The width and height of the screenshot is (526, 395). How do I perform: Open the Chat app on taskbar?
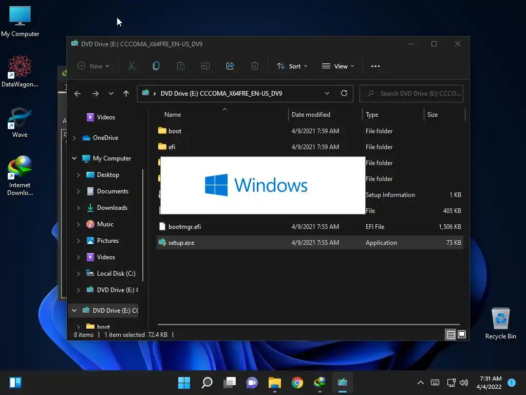tap(252, 383)
